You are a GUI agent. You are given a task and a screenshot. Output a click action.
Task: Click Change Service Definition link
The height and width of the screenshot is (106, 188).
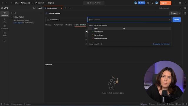161,44
